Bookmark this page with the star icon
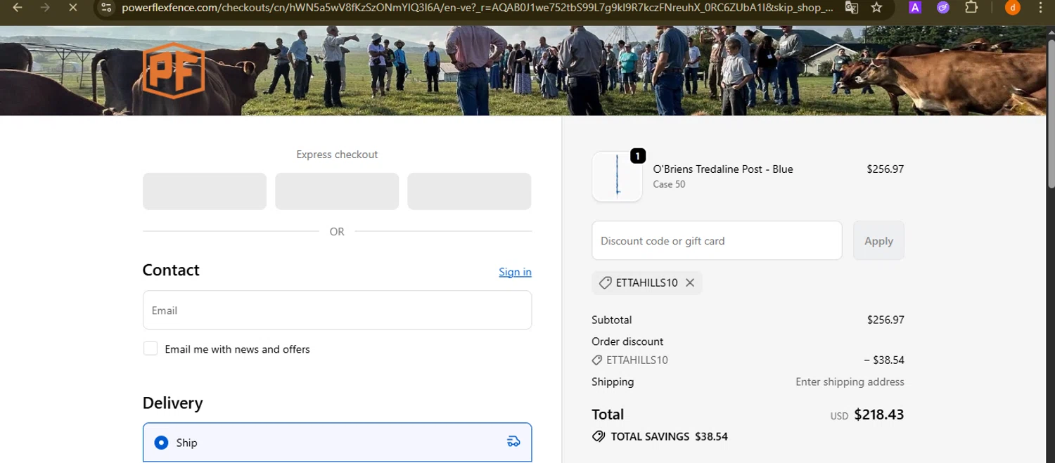1055x463 pixels. (x=876, y=8)
